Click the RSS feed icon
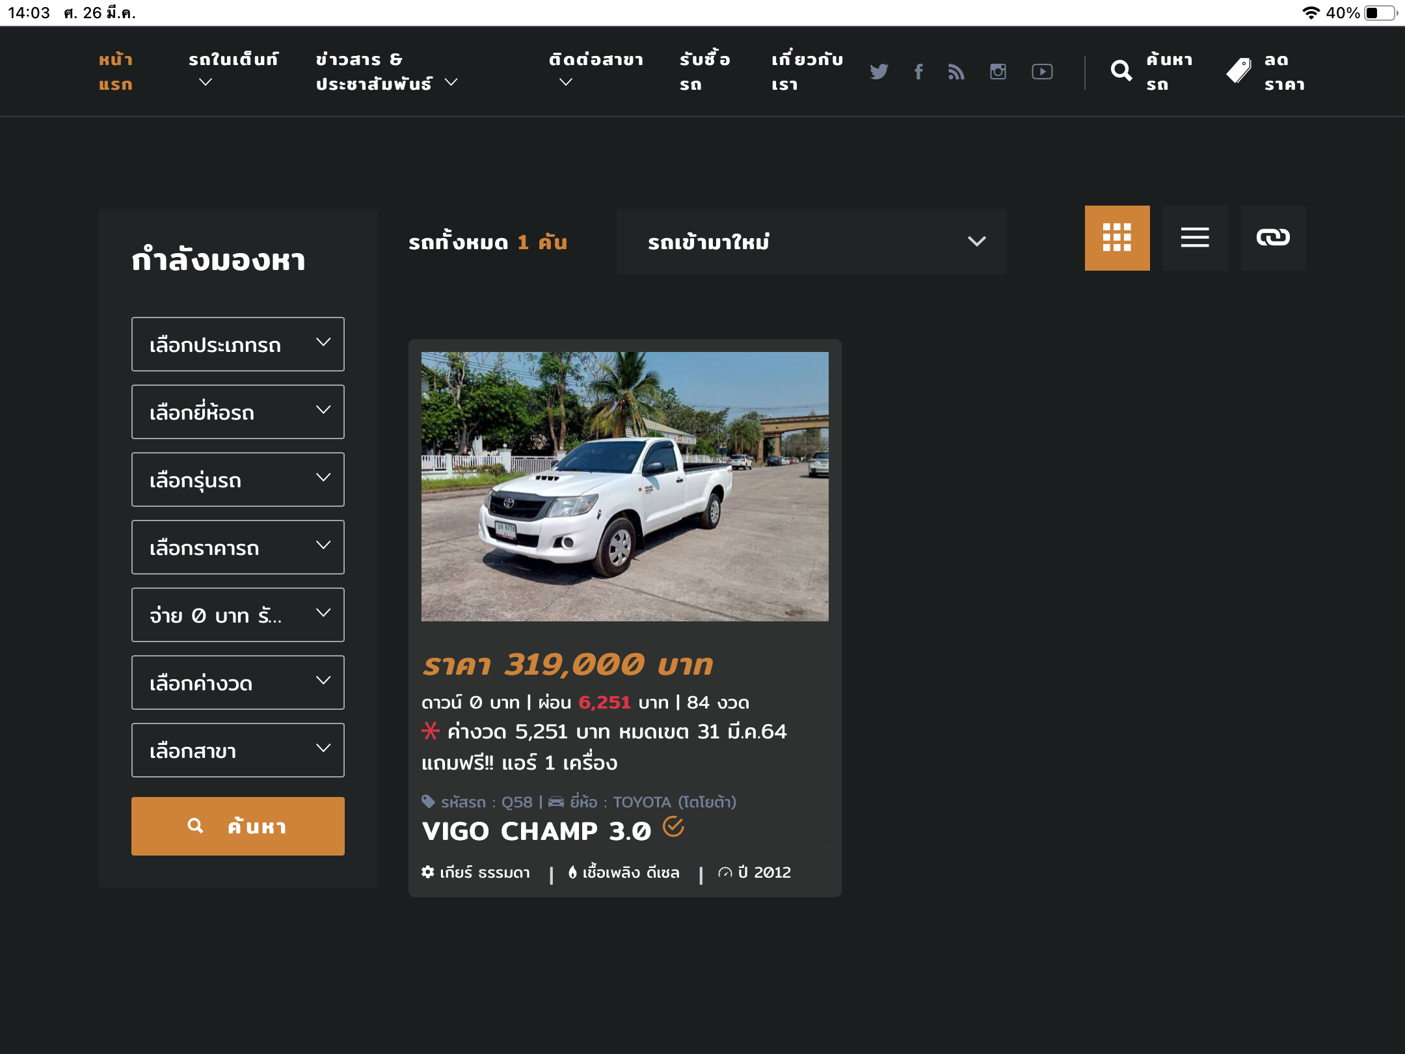This screenshot has width=1405, height=1054. pyautogui.click(x=956, y=72)
